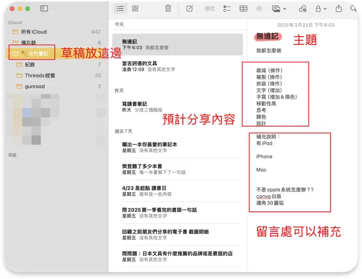Click the share icon

click(339, 8)
